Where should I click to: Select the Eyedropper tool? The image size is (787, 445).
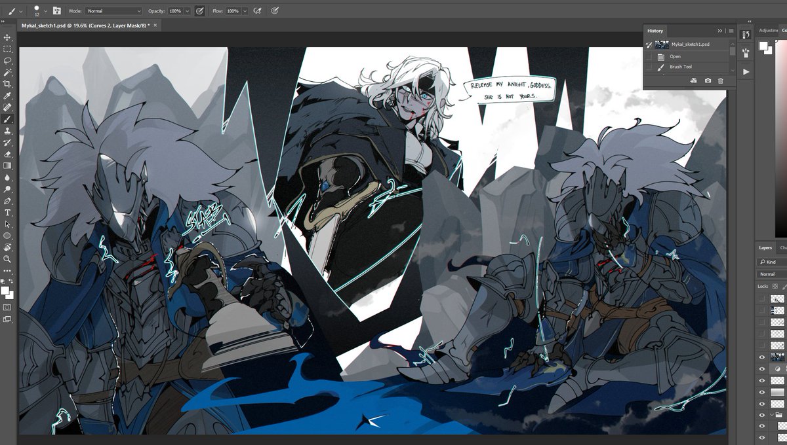coord(7,96)
